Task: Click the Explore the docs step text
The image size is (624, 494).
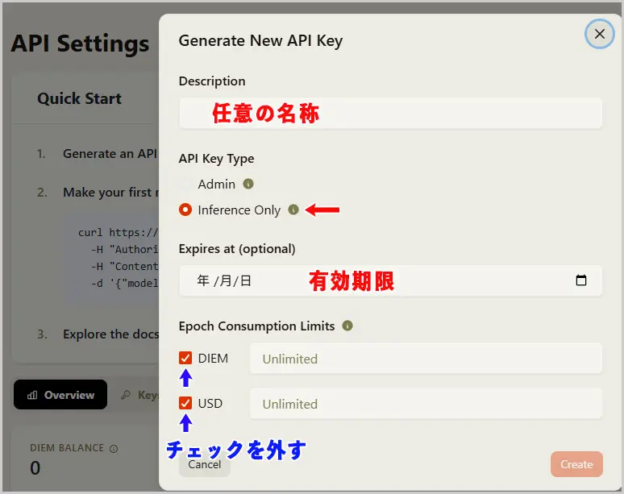Action: click(111, 334)
